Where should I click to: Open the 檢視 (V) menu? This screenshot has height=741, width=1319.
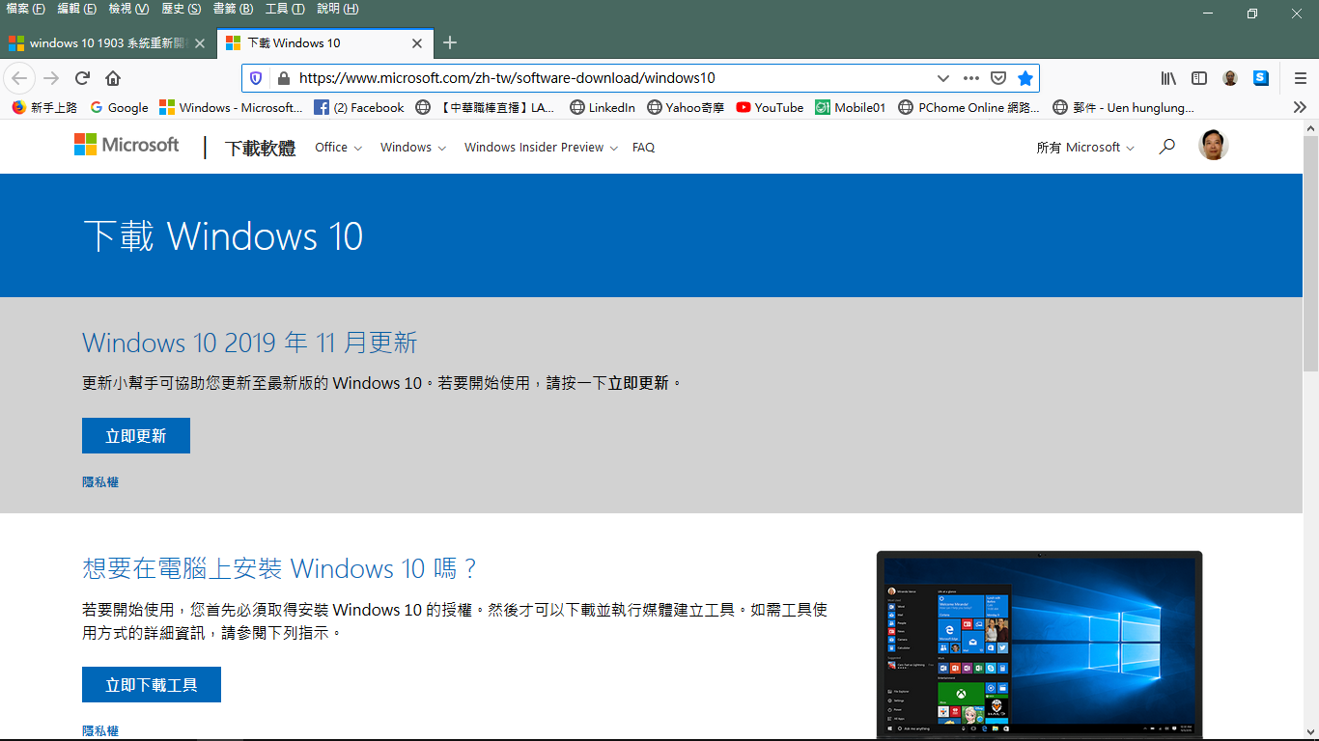[128, 9]
